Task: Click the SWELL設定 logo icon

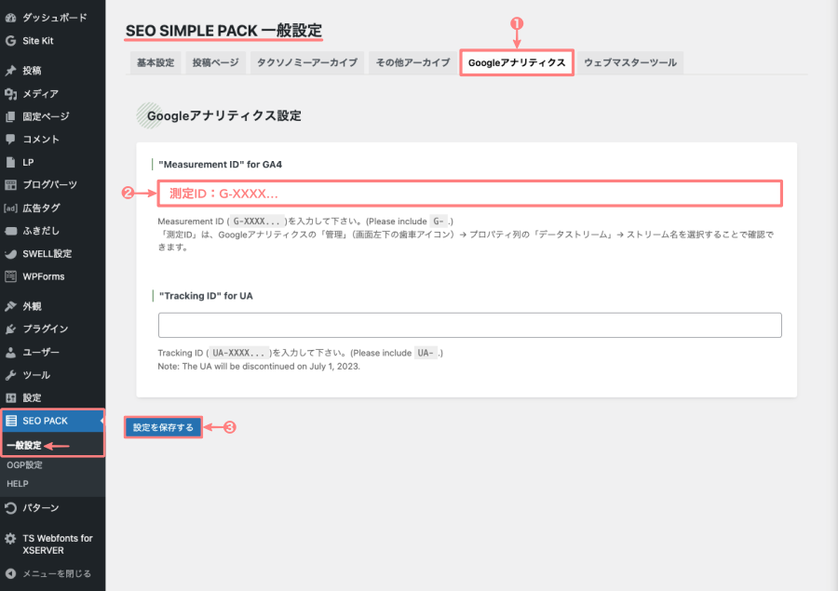Action: [x=10, y=254]
